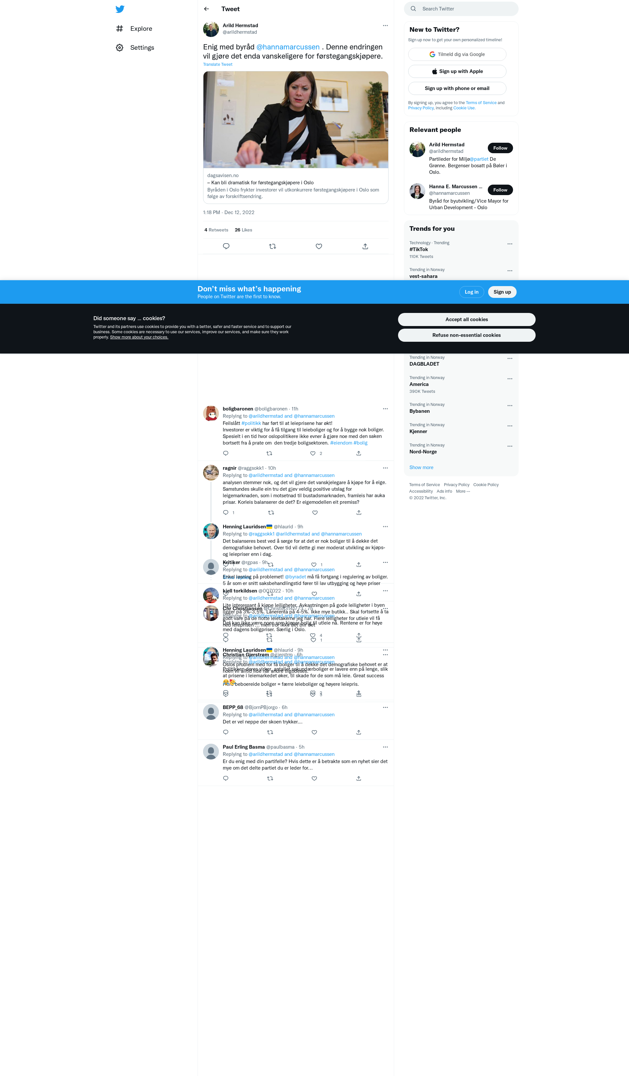Open the footer Cookie Policy link
The width and height of the screenshot is (629, 1076).
[486, 485]
